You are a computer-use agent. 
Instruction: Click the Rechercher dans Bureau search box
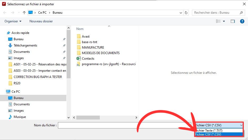pos(216,13)
